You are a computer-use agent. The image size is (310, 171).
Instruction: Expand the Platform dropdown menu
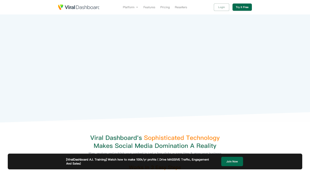(x=130, y=7)
